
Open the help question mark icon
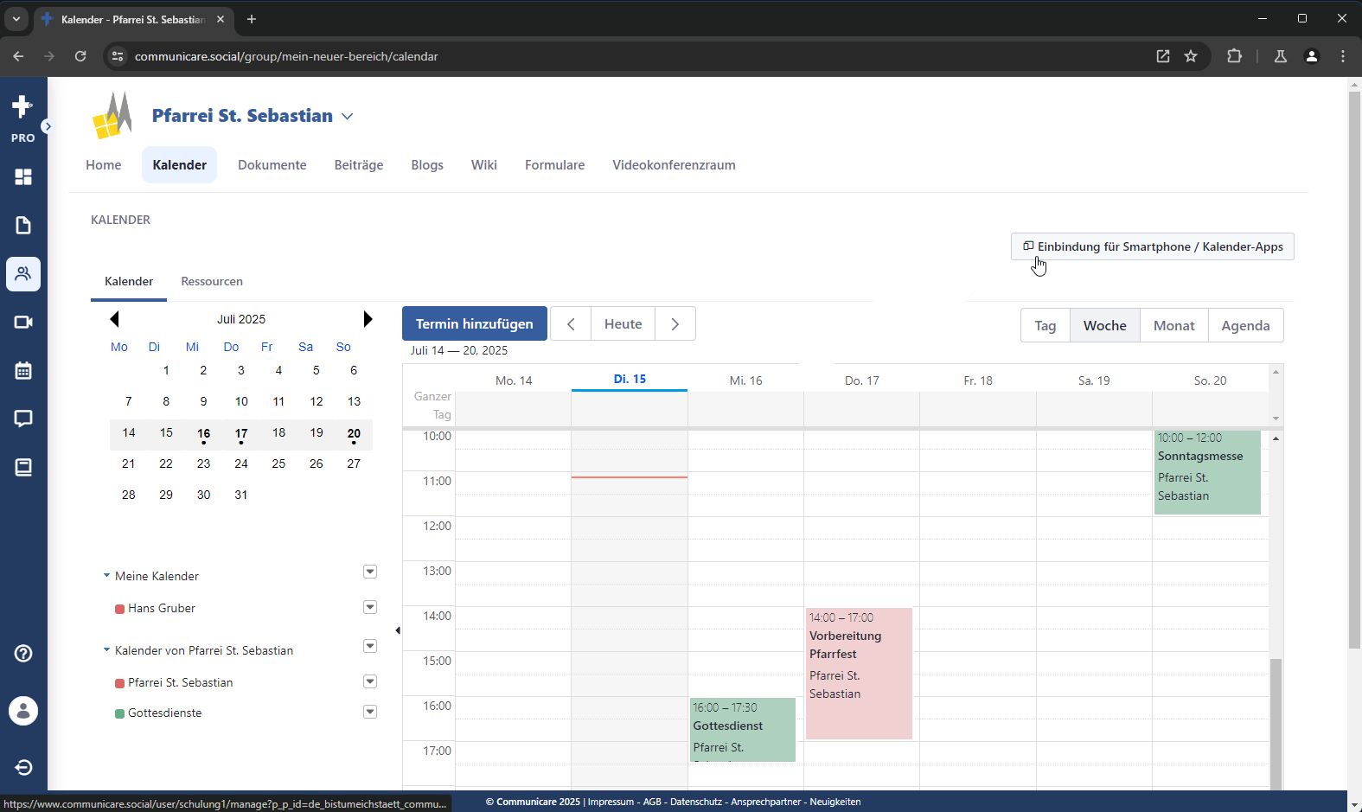click(x=23, y=653)
